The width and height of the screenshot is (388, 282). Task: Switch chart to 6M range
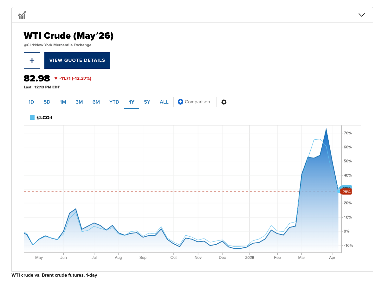point(96,102)
